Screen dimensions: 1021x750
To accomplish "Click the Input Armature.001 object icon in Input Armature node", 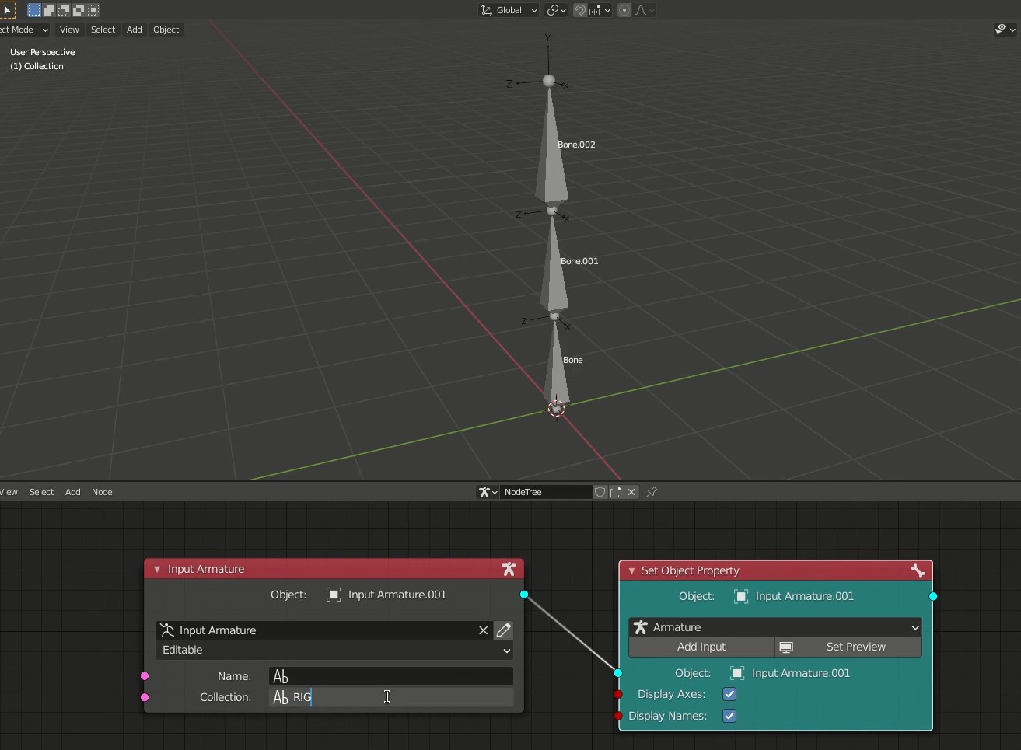I will (334, 595).
